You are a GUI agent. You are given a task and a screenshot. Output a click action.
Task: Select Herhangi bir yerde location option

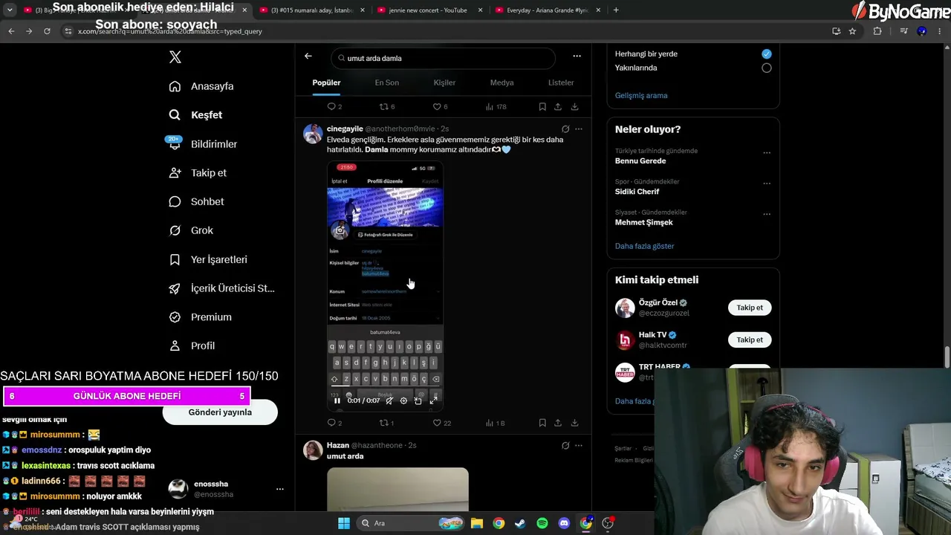point(767,53)
